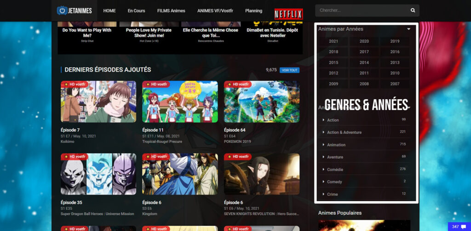Screen dimensions: 471x231
Task: Open the 'Do You Want to Play With Me?' ad
Action: pos(87,33)
